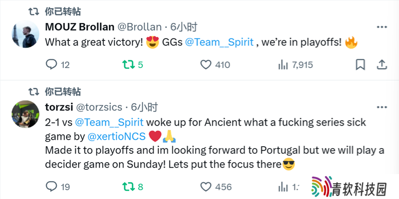Open replies on Brollan's tweet
The width and height of the screenshot is (399, 199).
57,65
